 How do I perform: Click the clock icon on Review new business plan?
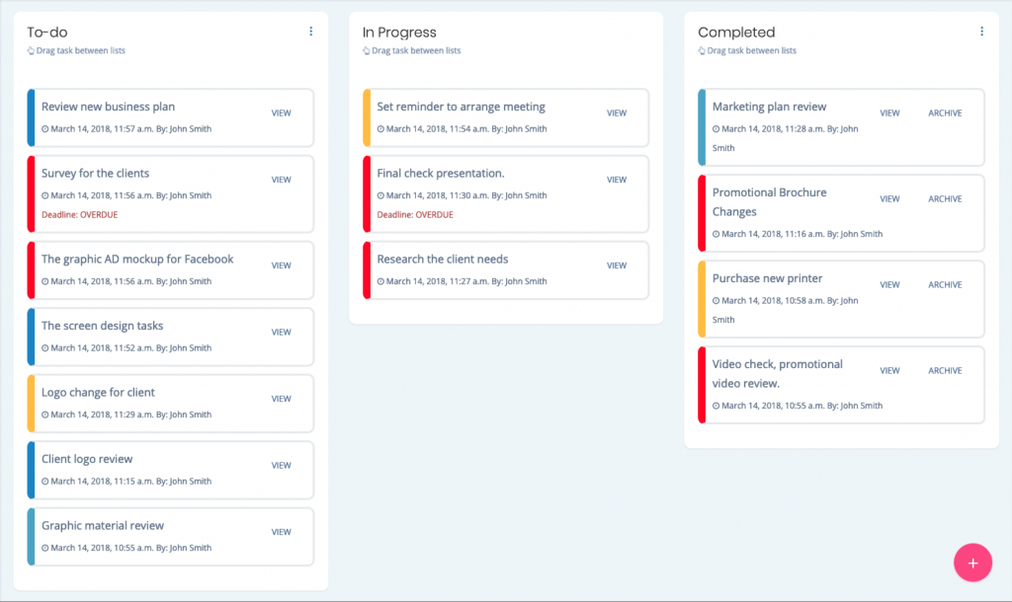pos(45,129)
